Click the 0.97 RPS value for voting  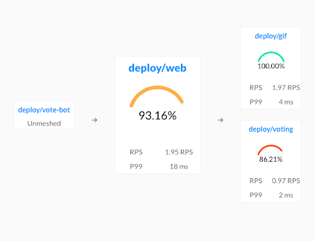pyautogui.click(x=286, y=181)
